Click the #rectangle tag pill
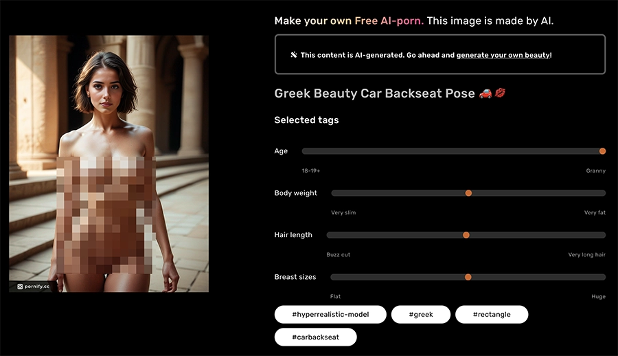618x356 pixels. (492, 315)
